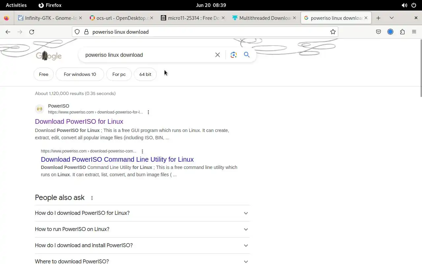Focus the Firefox address bar

tap(205, 32)
